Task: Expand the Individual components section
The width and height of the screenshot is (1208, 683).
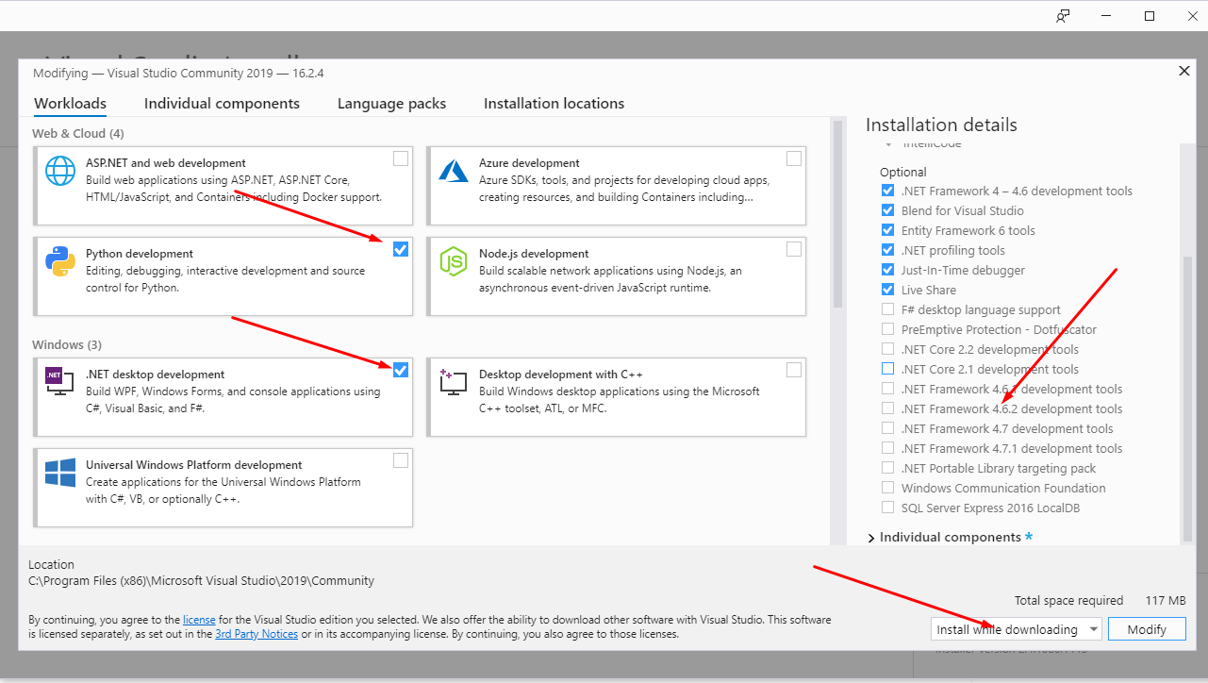Action: (871, 538)
